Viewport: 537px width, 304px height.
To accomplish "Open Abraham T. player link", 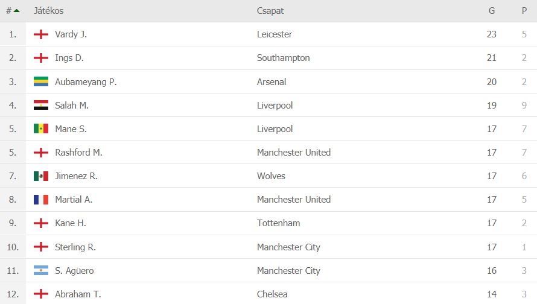I will 78,294.
